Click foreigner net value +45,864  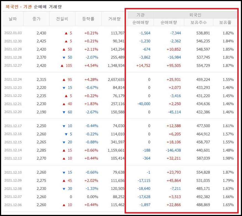click(x=174, y=181)
